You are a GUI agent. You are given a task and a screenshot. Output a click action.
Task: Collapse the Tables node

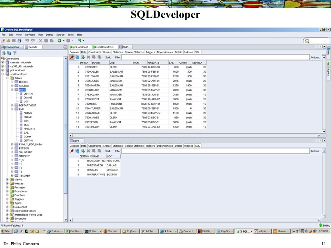pos(7,78)
